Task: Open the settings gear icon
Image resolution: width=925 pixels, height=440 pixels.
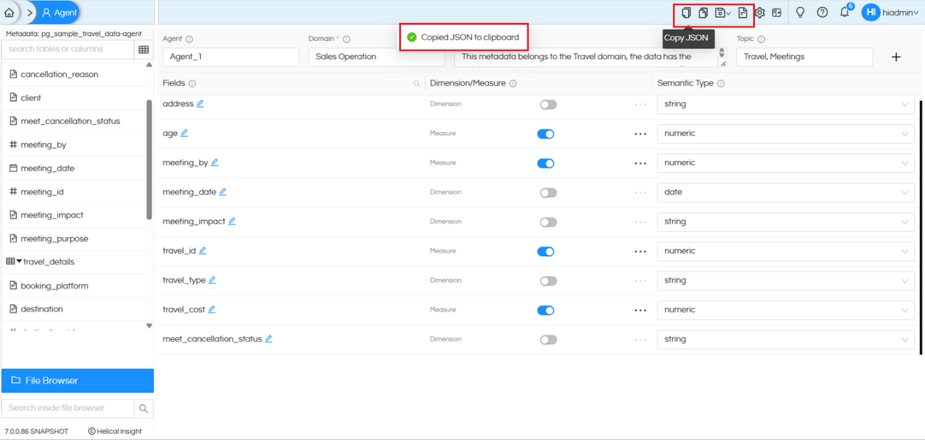Action: pyautogui.click(x=760, y=13)
